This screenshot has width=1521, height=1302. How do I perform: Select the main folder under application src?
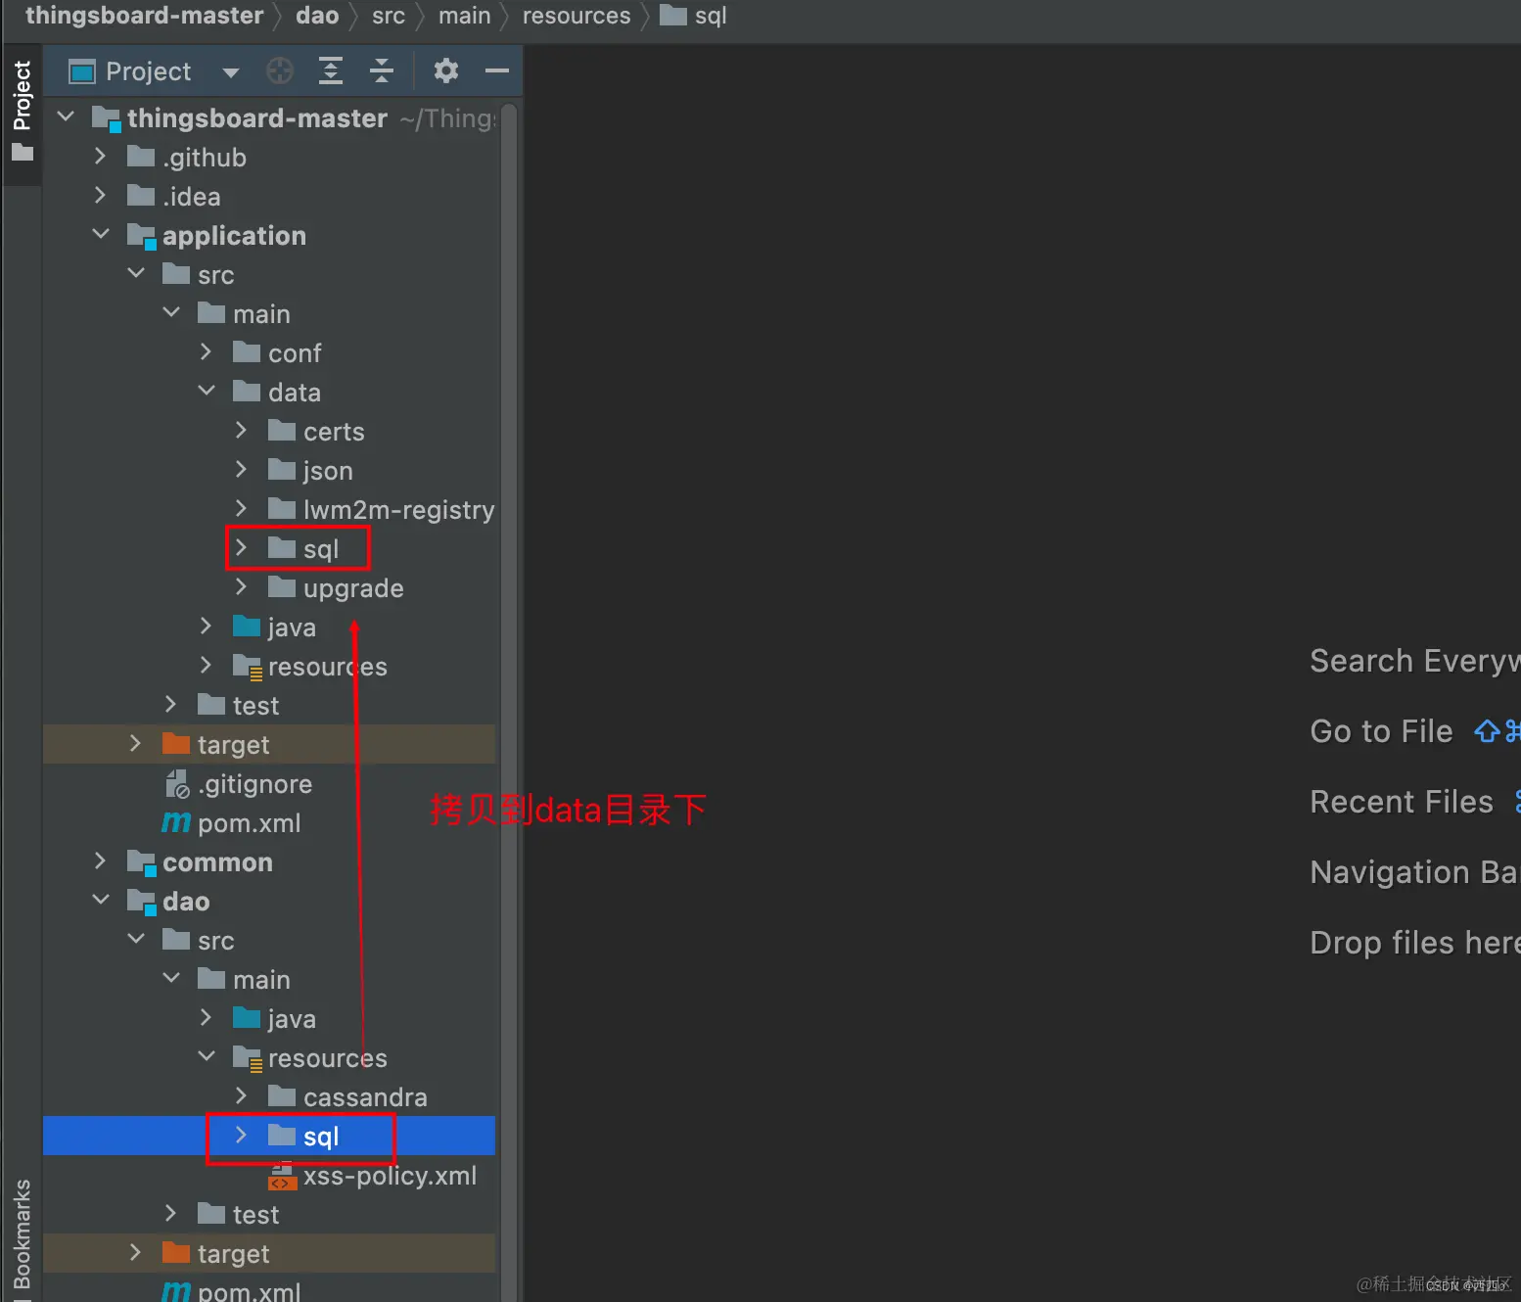pyautogui.click(x=245, y=313)
